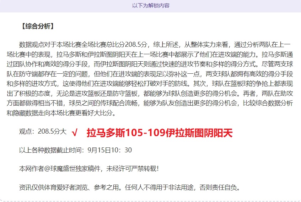Click the paragraph's last line '和隐藏数据走向本场比赛更看好大比分。'
Screen dimensions: 301x202
(61, 113)
